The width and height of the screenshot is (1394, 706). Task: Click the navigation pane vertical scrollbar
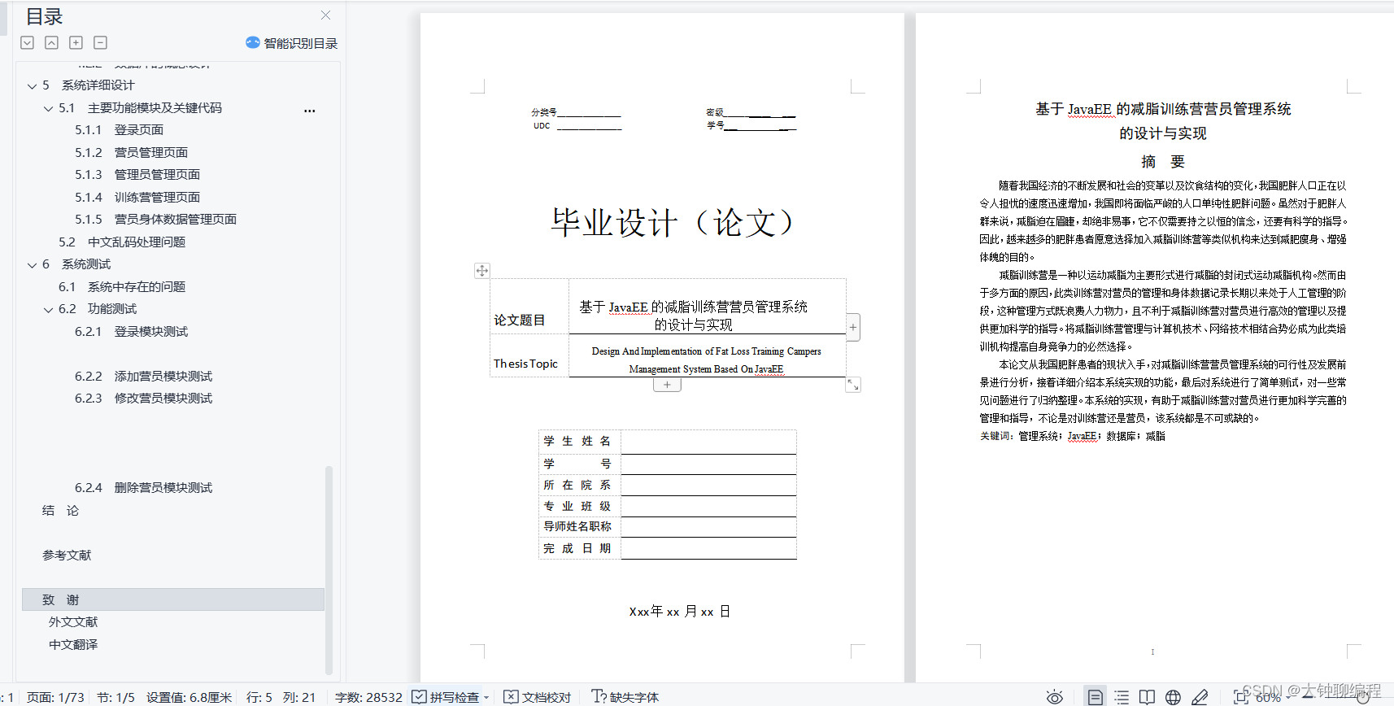pyautogui.click(x=329, y=569)
